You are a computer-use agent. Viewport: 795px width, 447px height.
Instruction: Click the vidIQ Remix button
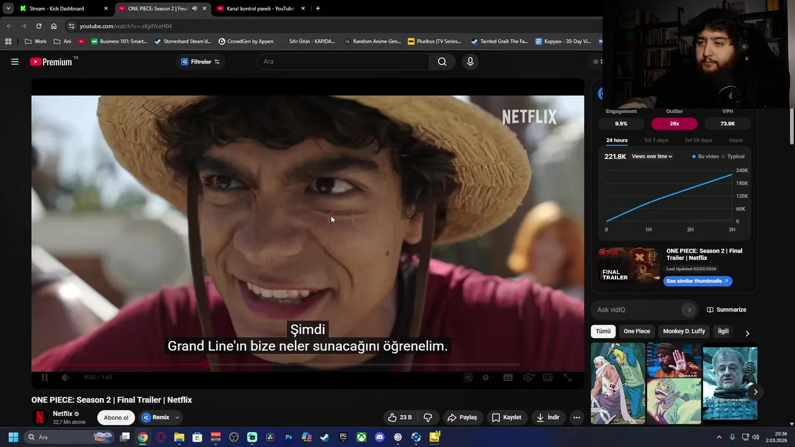pyautogui.click(x=155, y=417)
